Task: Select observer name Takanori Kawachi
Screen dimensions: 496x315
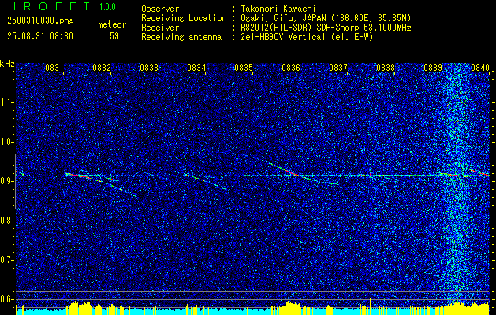Action: (x=278, y=9)
